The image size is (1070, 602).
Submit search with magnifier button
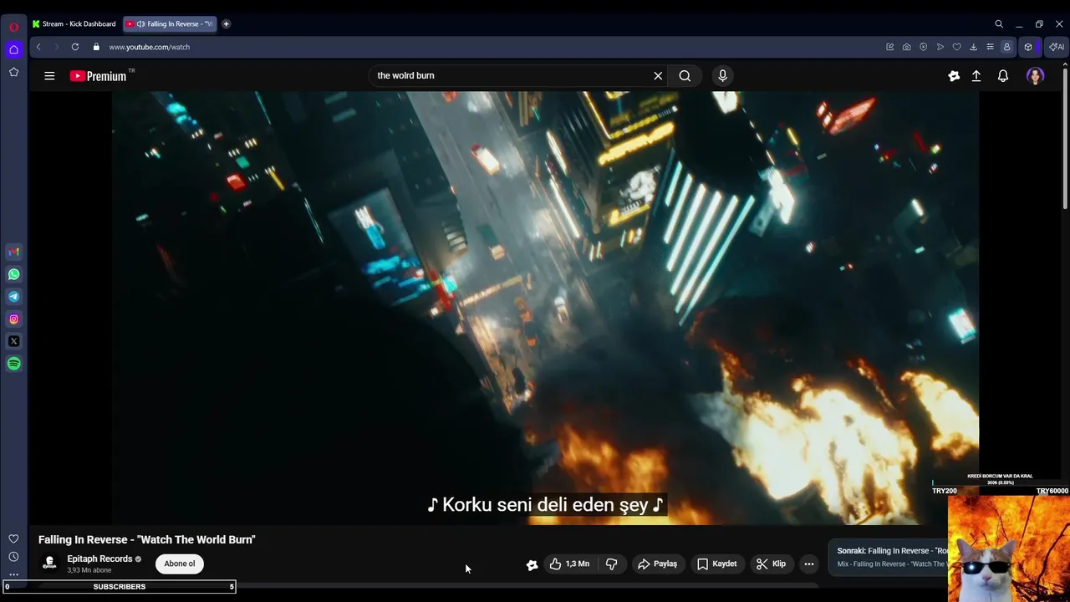click(x=685, y=75)
